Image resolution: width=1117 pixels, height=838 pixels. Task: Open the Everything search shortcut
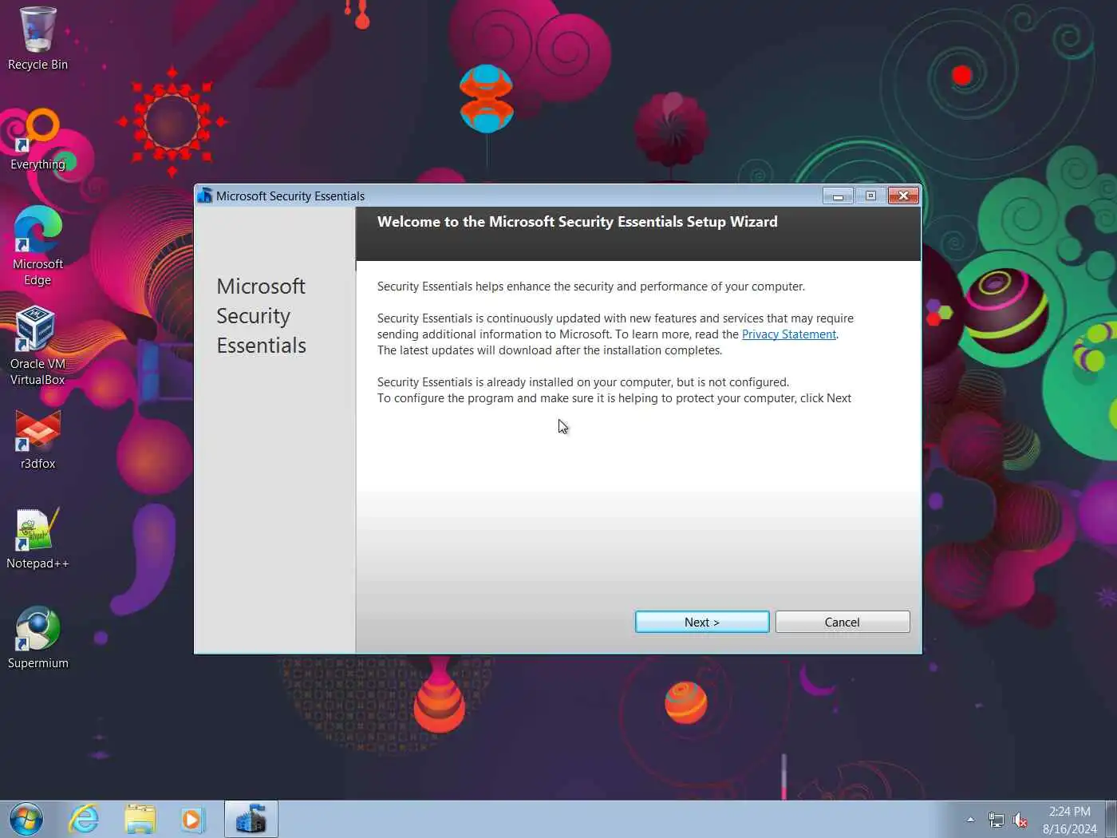tap(37, 140)
